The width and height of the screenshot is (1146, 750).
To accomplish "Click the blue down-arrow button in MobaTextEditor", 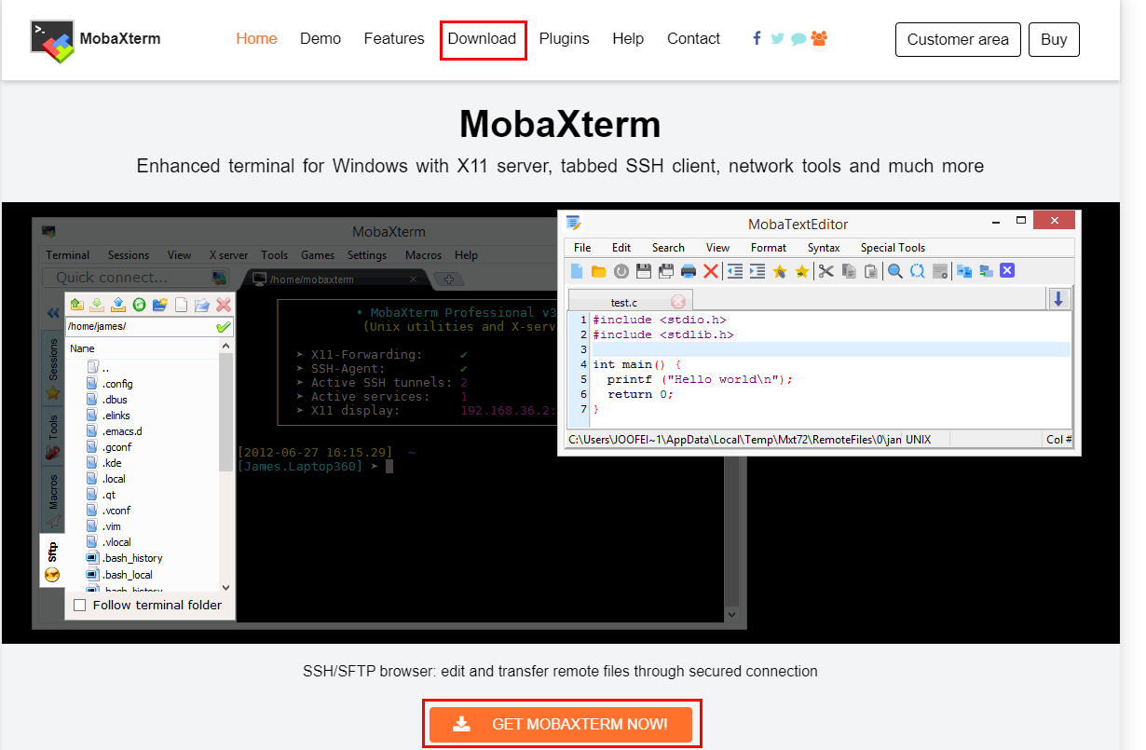I will 1059,299.
